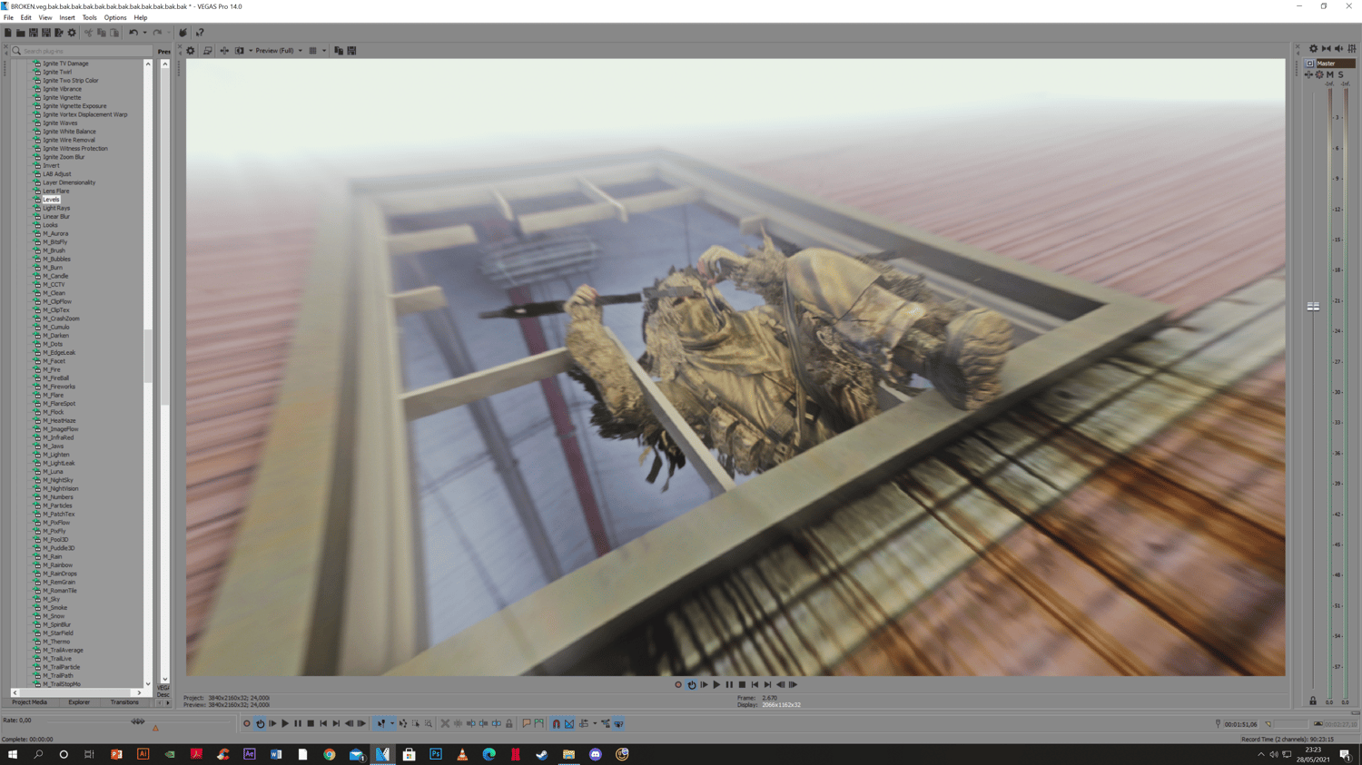Select the Selection Edit tool
This screenshot has width=1362, height=765.
coord(416,724)
